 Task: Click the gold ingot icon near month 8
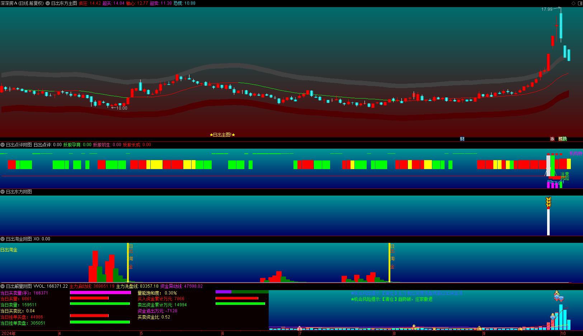coord(414,327)
